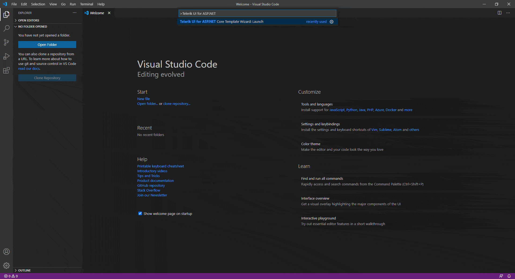Click the Clone Repository button
Image resolution: width=515 pixels, height=279 pixels.
47,78
